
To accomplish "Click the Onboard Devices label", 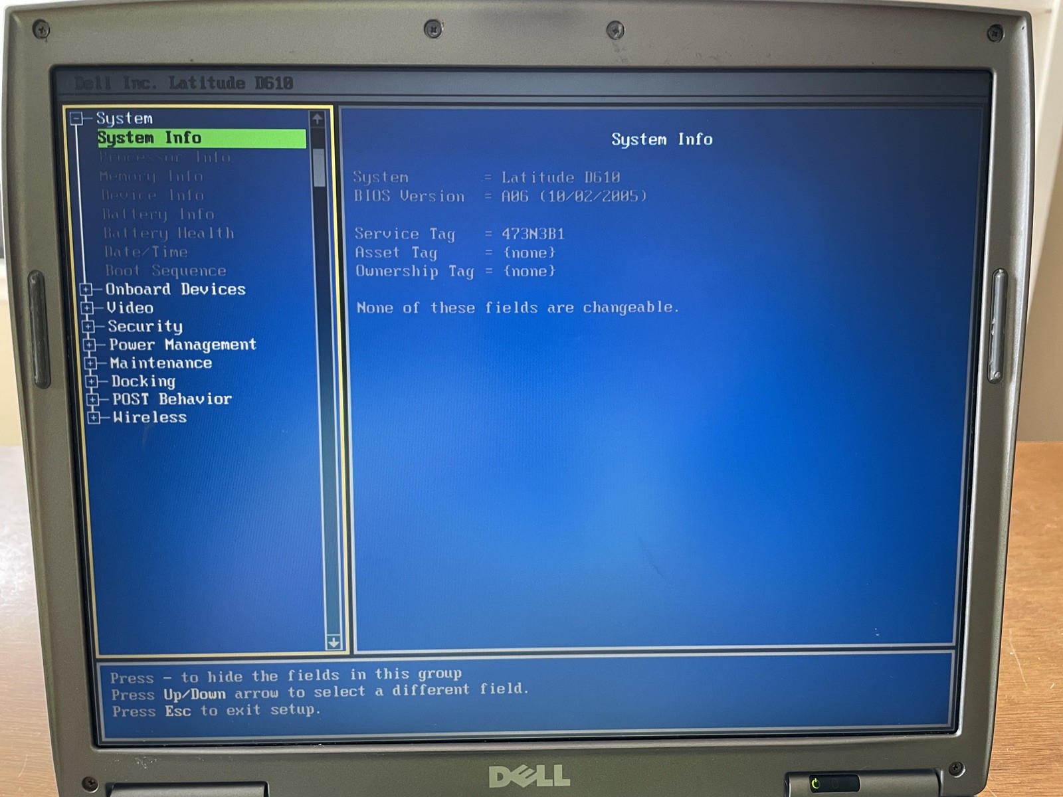I will (x=175, y=290).
